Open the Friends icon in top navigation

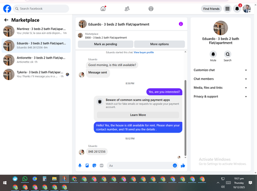coord(127,9)
